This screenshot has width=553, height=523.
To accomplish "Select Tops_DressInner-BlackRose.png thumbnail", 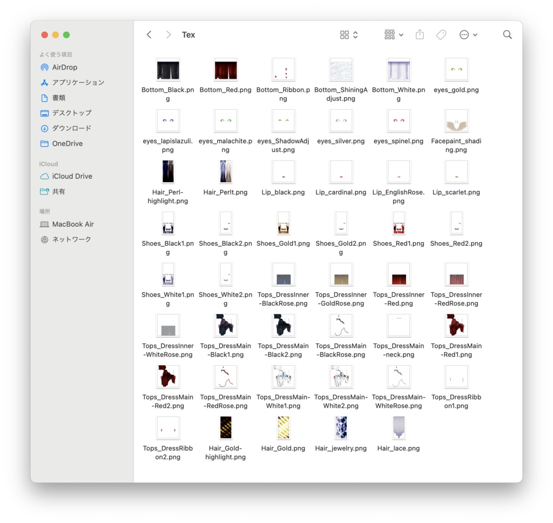I will coord(283,274).
